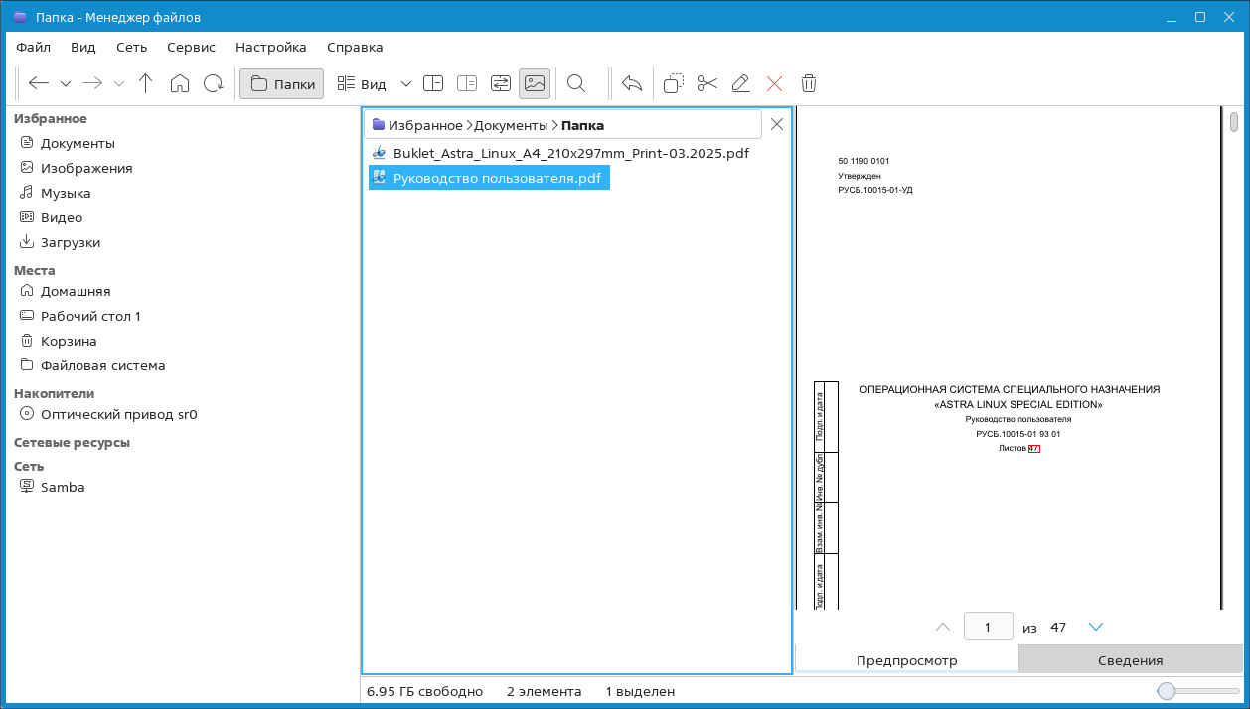Toggle the two-panel split view button

(433, 83)
